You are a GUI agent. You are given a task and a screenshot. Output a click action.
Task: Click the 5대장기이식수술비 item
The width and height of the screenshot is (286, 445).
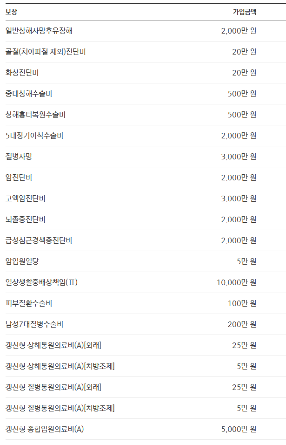tap(34, 136)
